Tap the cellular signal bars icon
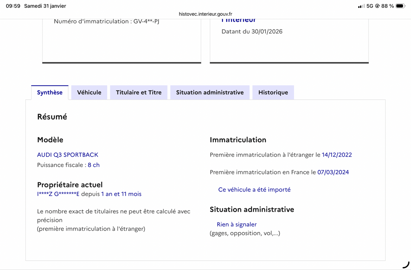 361,6
